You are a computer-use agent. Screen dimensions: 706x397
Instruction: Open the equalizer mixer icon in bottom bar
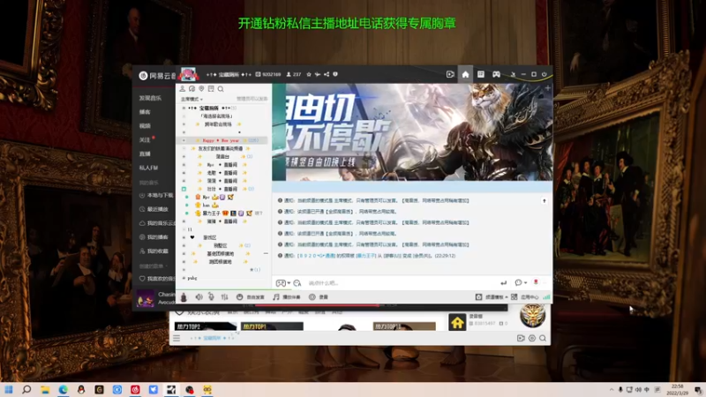click(x=224, y=296)
